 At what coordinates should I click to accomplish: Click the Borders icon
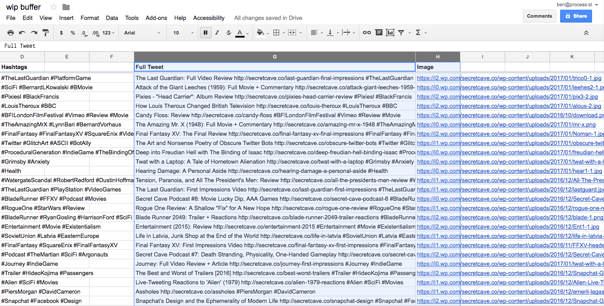[276, 33]
